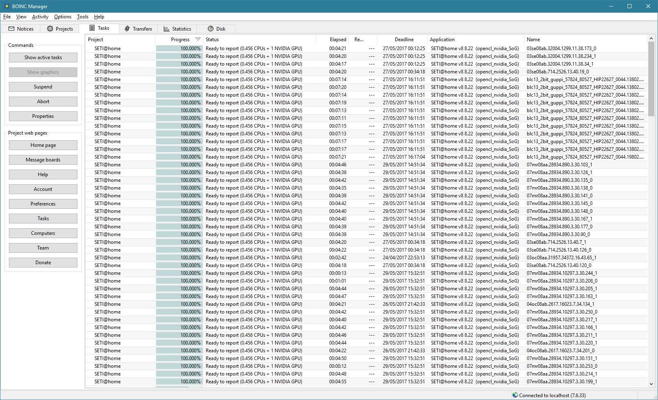This screenshot has height=400, width=658.
Task: Click the vertical scrollbar down arrow
Action: click(651, 384)
